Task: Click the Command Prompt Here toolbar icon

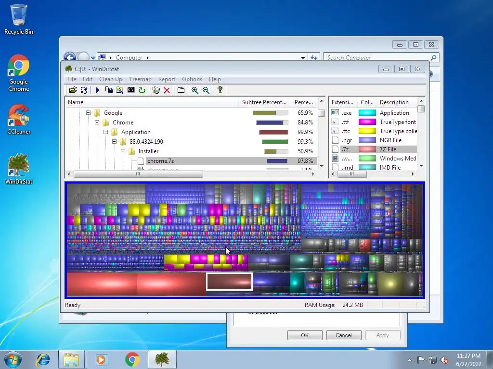Action: point(131,90)
